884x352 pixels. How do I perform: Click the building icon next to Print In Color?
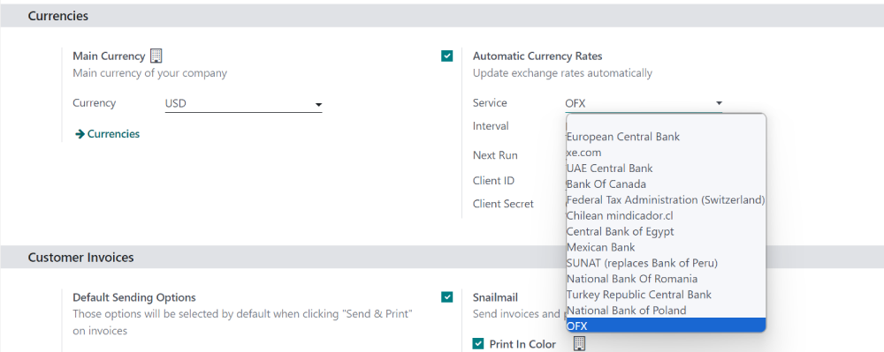pyautogui.click(x=579, y=343)
